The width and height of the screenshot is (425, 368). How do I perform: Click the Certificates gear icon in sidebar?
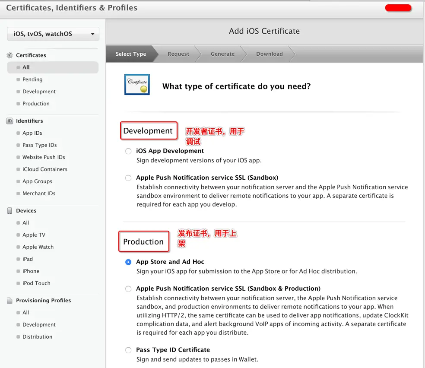(10, 55)
